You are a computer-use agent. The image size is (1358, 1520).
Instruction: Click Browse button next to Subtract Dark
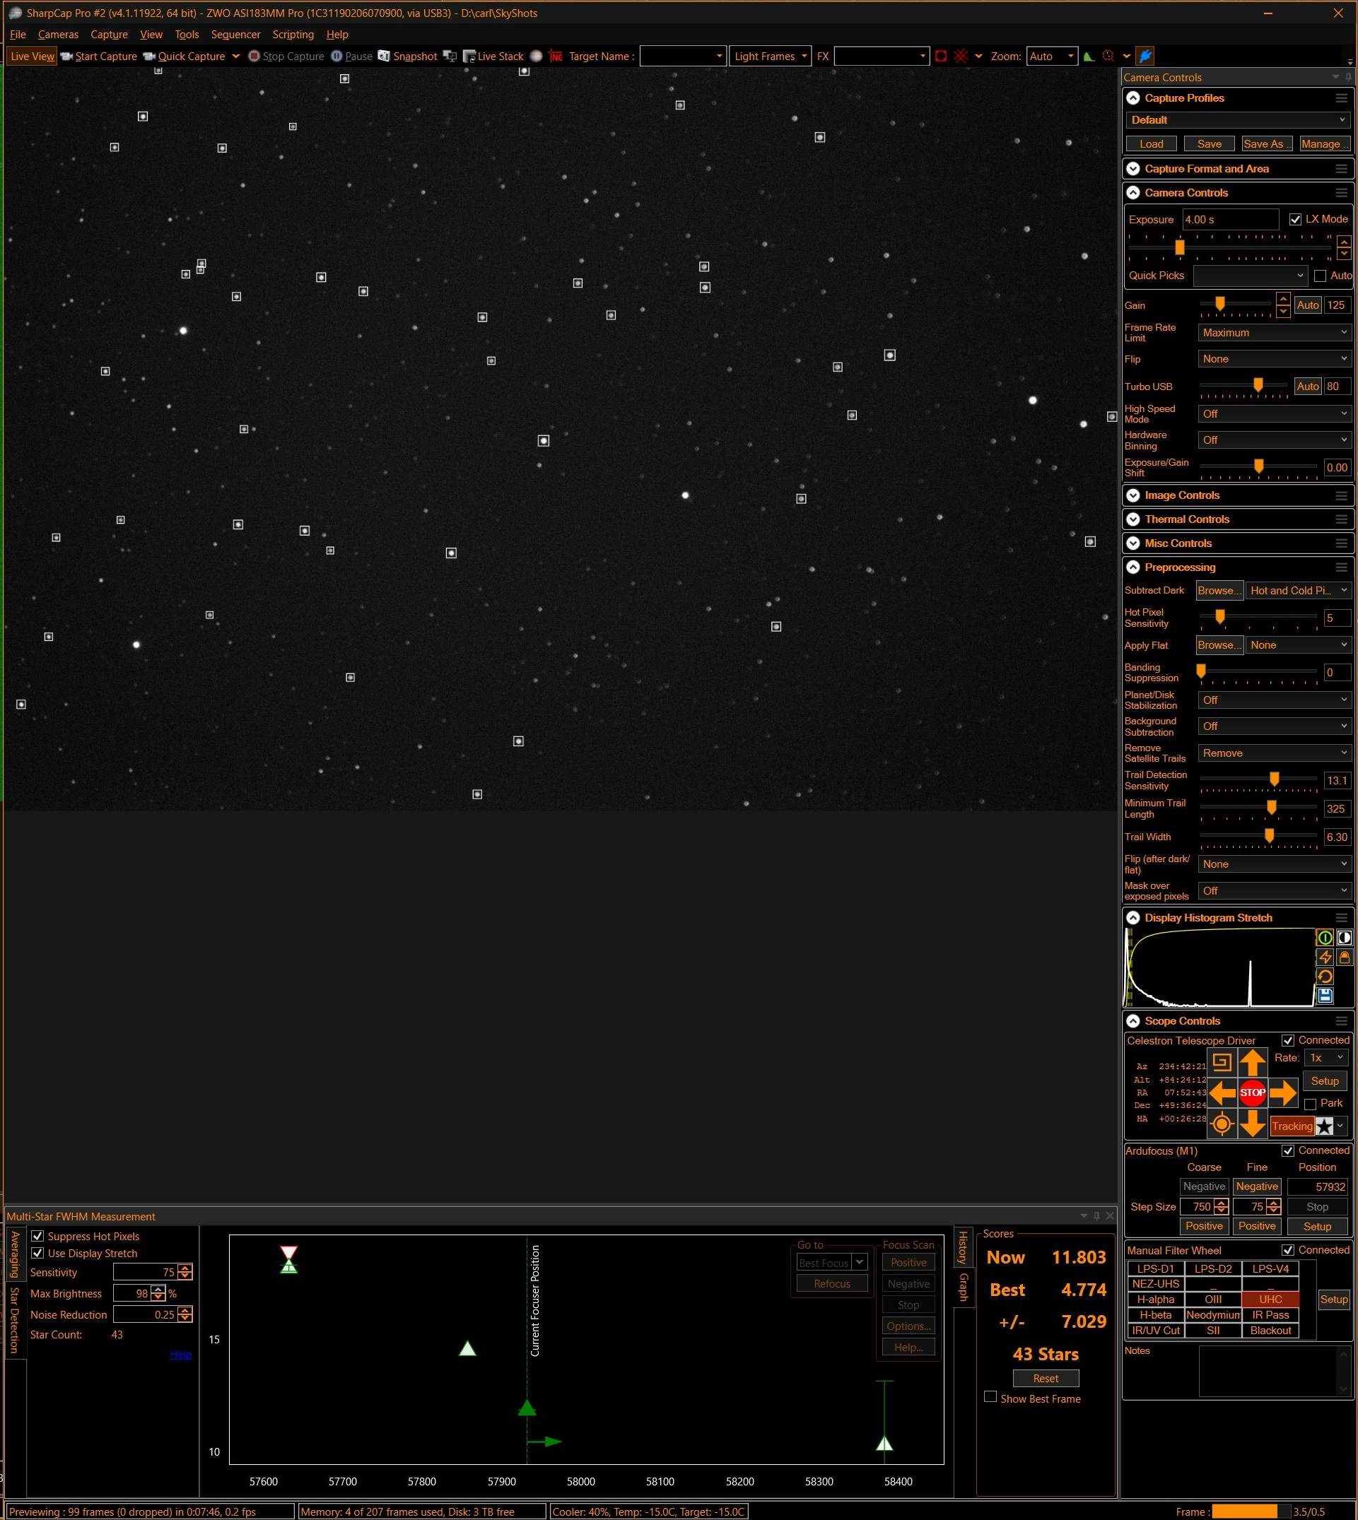point(1215,589)
